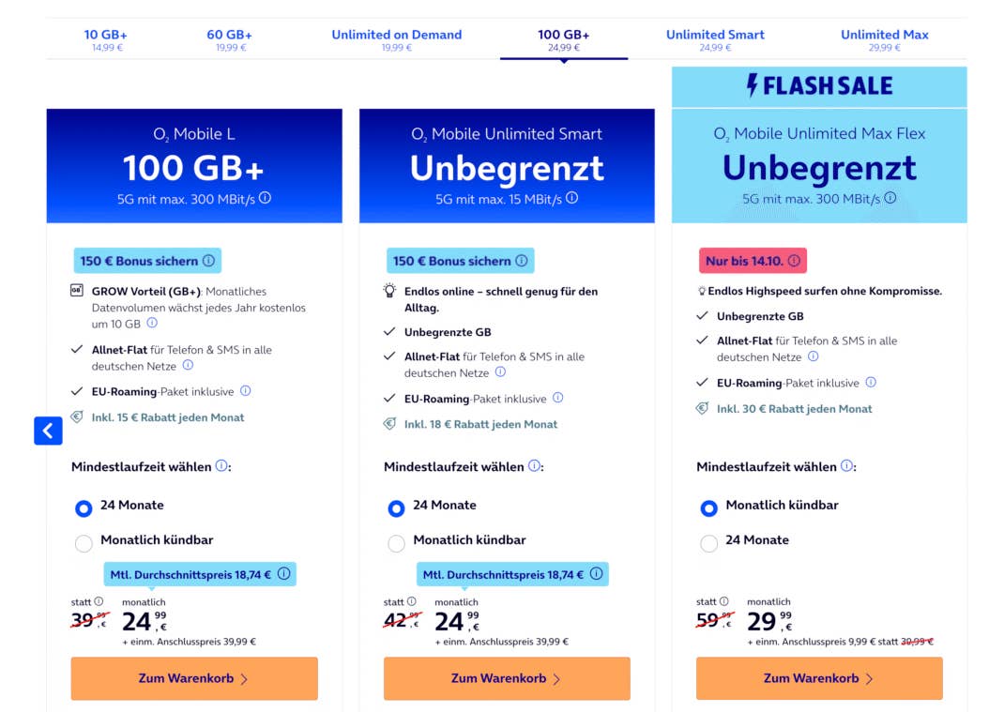Select the Unlimited Max tab
This screenshot has height=712, width=1004.
[884, 39]
